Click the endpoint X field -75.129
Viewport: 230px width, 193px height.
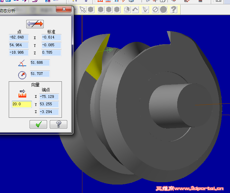pos(49,97)
